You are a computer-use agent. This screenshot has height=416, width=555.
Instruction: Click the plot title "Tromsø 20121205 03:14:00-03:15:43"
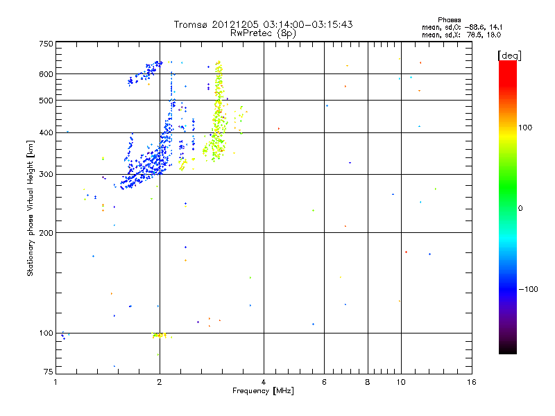pyautogui.click(x=263, y=24)
